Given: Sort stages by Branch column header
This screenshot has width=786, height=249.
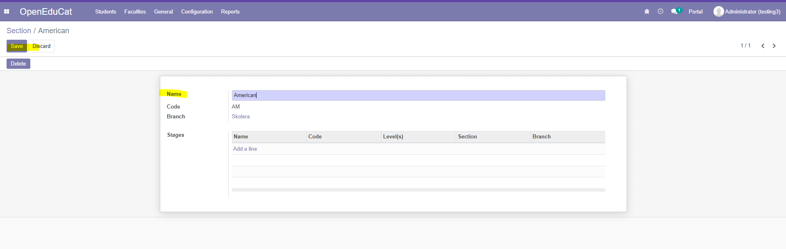Looking at the screenshot, I should (568, 137).
